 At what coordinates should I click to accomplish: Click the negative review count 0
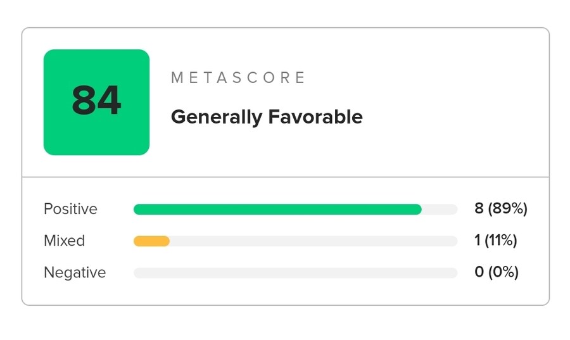pyautogui.click(x=479, y=272)
